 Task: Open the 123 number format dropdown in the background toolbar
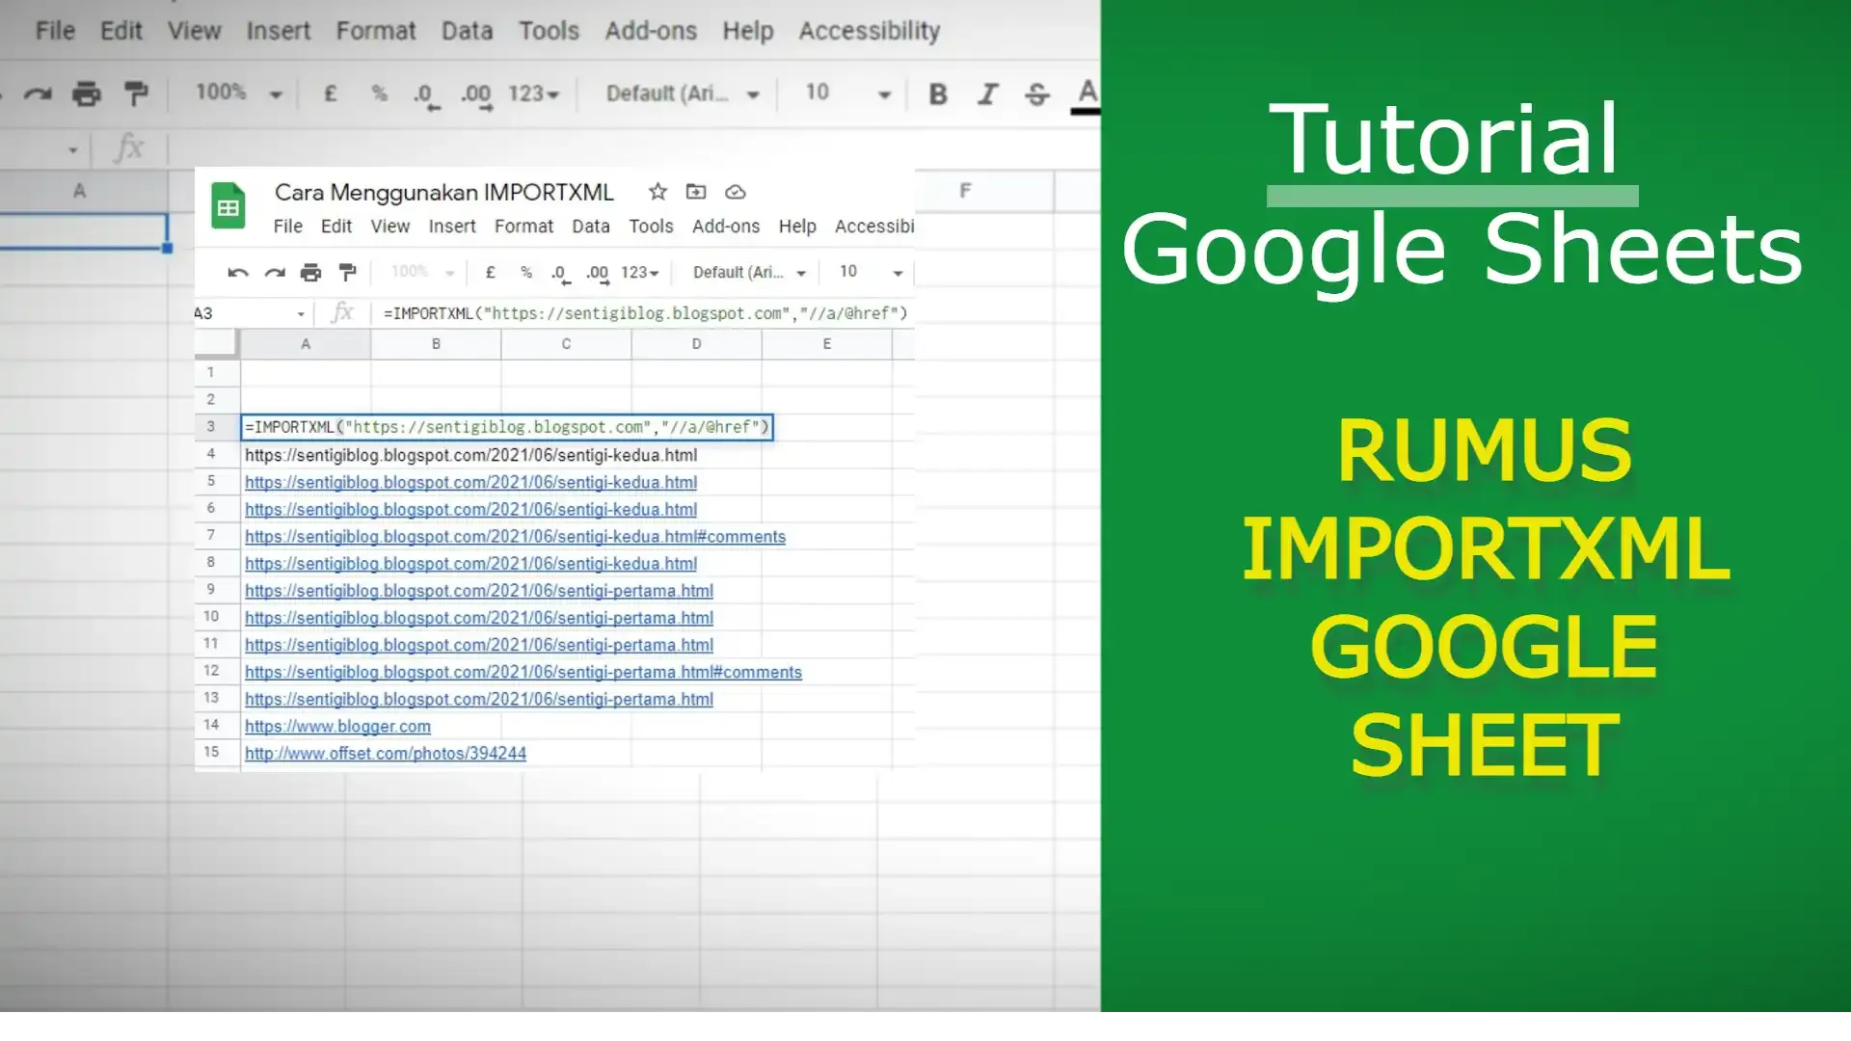tap(533, 93)
